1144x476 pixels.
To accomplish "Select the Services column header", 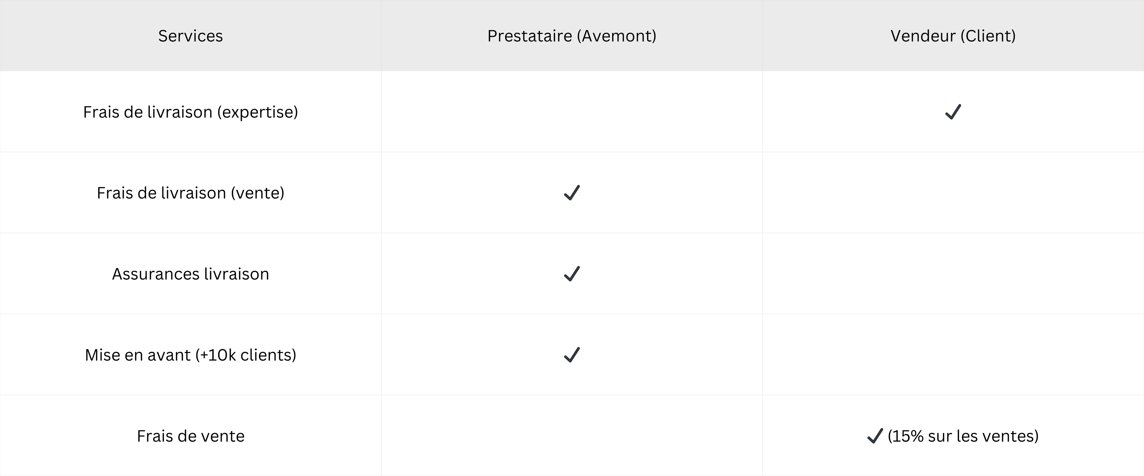I will (x=191, y=36).
